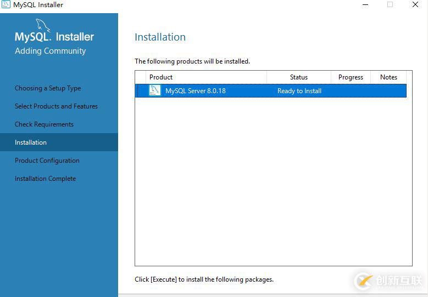This screenshot has height=297, width=428.
Task: Open the Installation Complete step
Action: 45,179
